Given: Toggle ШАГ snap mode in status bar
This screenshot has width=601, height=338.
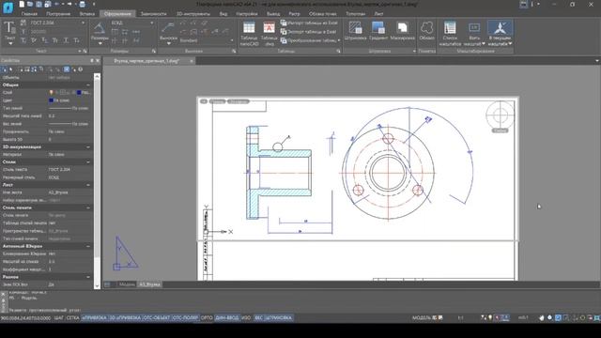Looking at the screenshot, I should pyautogui.click(x=59, y=317).
